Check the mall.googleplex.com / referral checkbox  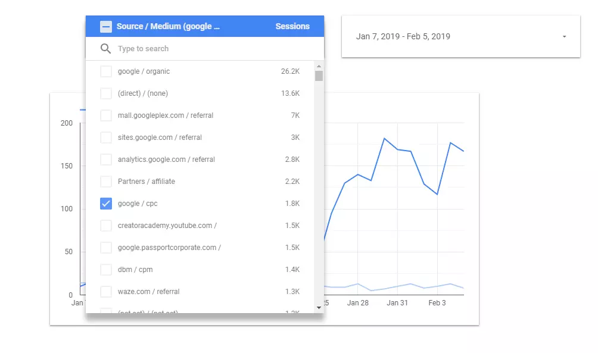point(106,115)
